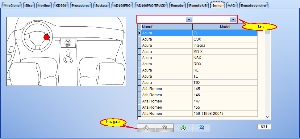Select the RL model cell
The height and width of the screenshot is (139, 300).
point(225,70)
